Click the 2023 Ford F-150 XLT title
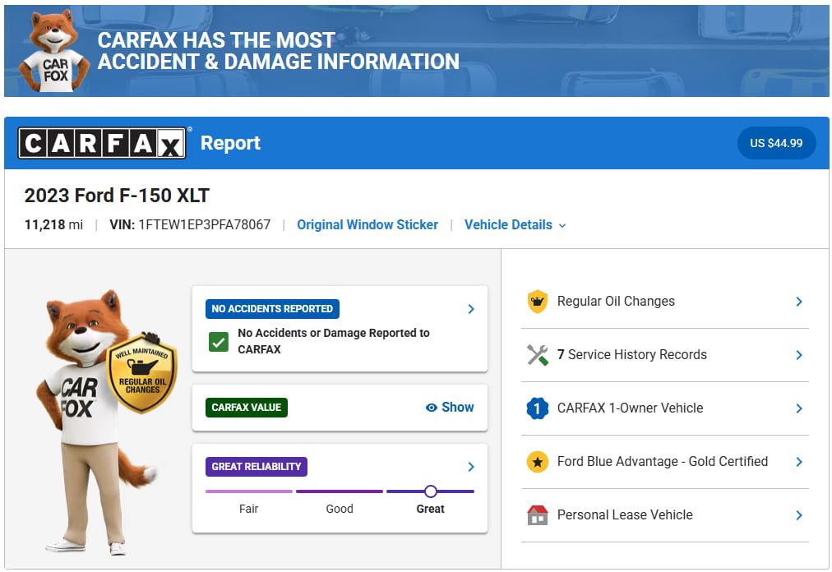The height and width of the screenshot is (572, 832). [117, 196]
